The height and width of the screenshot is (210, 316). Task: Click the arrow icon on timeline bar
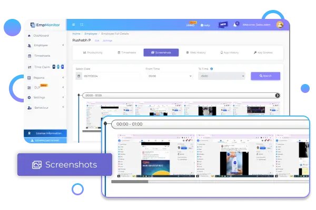click(278, 96)
